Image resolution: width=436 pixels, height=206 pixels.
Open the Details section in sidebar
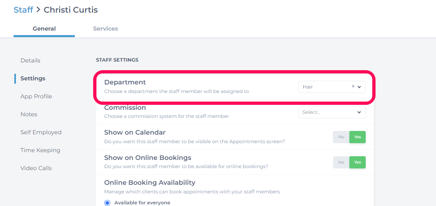pos(30,60)
